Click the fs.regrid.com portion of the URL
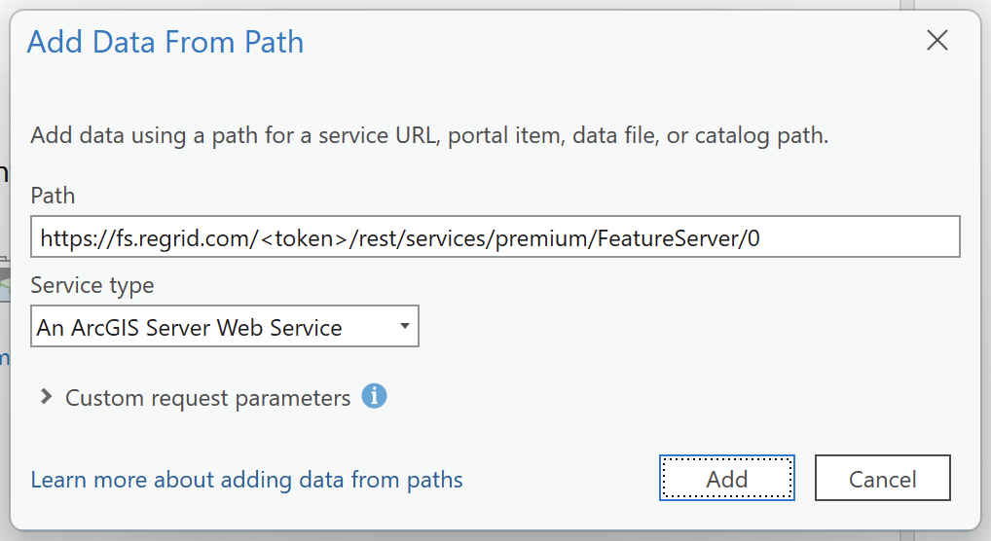 (184, 238)
